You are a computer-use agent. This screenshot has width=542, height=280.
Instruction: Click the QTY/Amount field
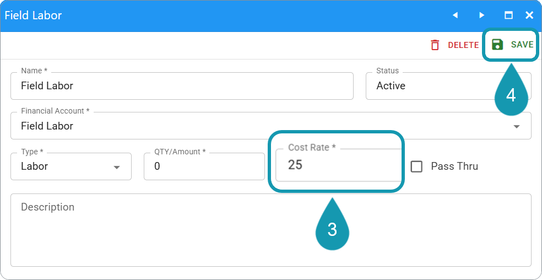click(204, 166)
